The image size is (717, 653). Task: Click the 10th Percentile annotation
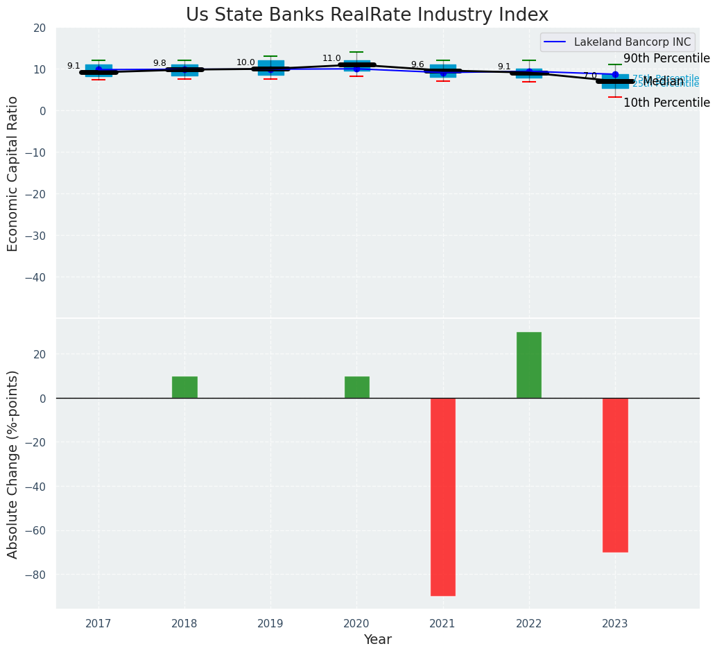coord(666,103)
